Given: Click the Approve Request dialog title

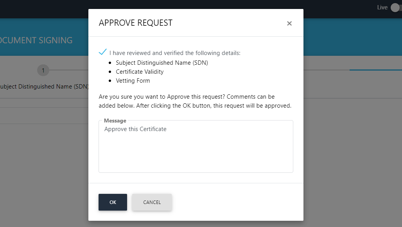Looking at the screenshot, I should point(135,23).
